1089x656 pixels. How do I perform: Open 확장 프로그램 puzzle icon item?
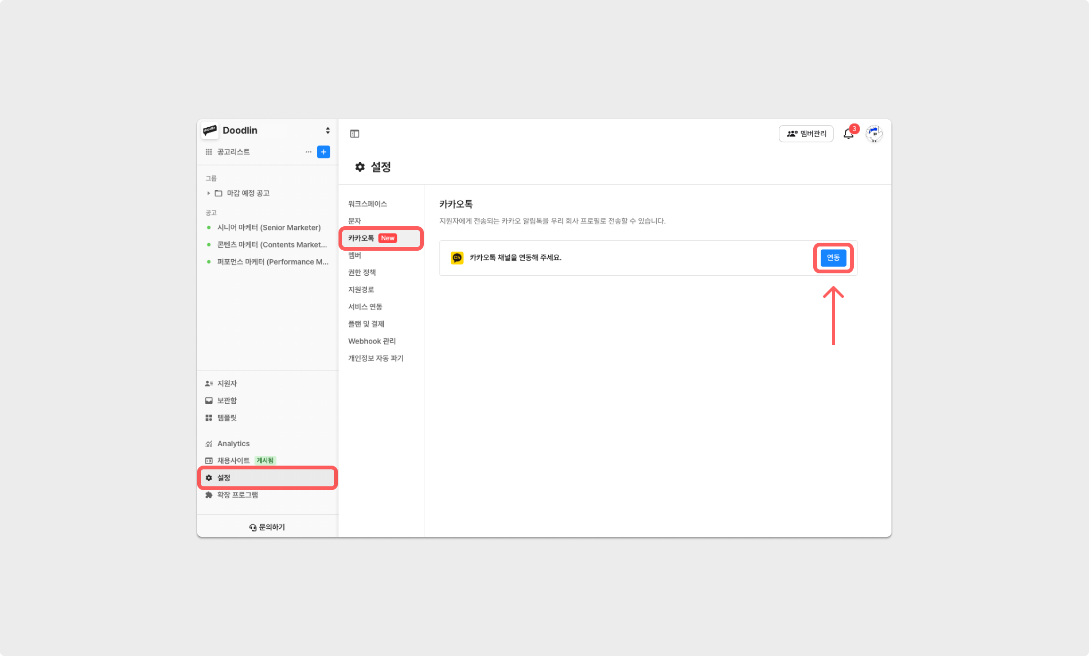point(237,495)
